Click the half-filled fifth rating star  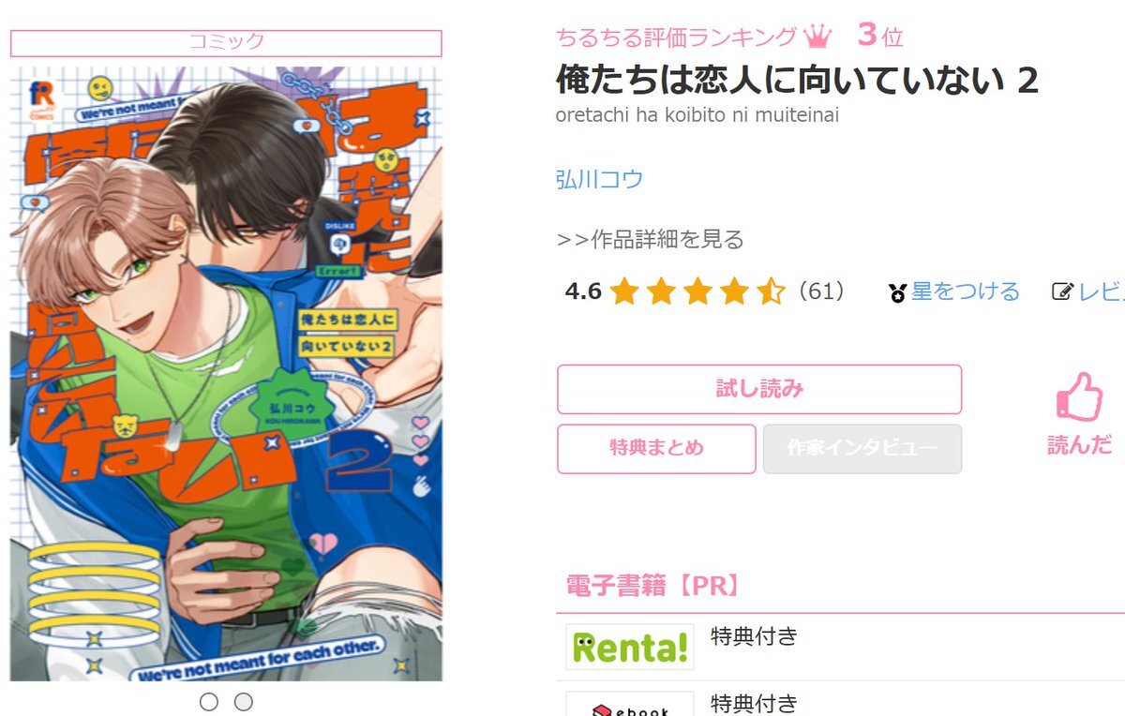(x=771, y=292)
